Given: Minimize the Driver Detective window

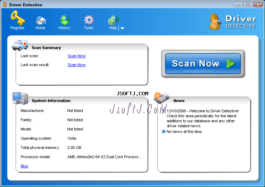Looking at the screenshot, I should (x=238, y=5).
